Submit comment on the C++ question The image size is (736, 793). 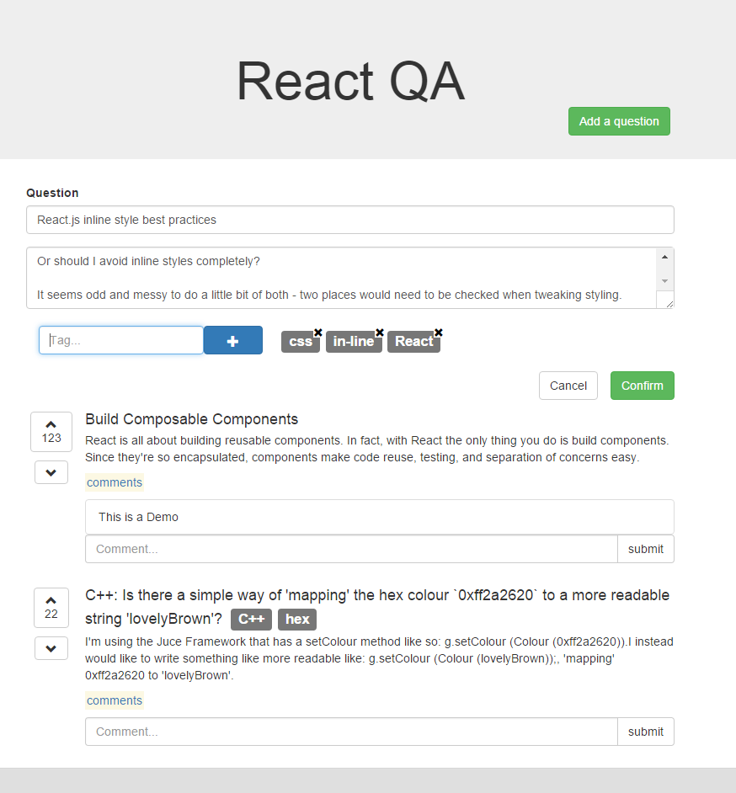pos(645,732)
